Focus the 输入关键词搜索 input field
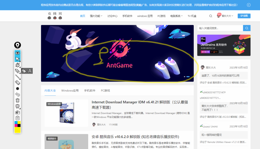260x149 pixels. 220,28
